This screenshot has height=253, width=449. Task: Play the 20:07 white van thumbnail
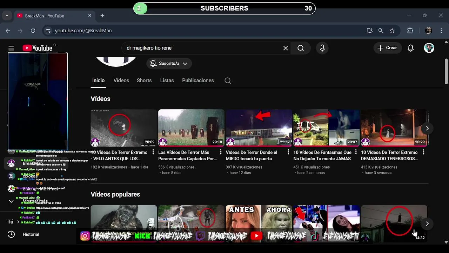pos(327,128)
